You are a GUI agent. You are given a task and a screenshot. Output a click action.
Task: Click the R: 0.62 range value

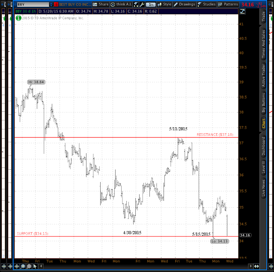151,12
